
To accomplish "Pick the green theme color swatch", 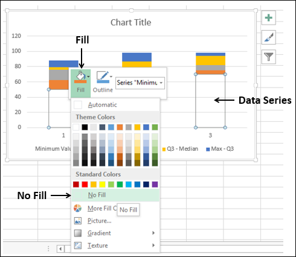I will pos(155,127).
